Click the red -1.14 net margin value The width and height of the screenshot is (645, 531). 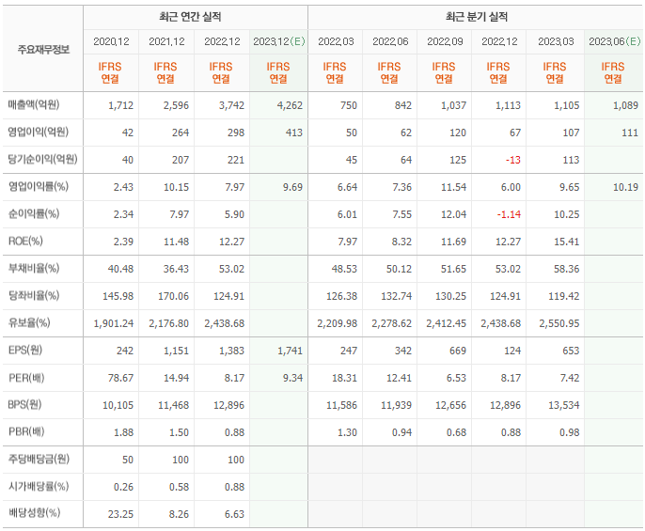coord(509,214)
